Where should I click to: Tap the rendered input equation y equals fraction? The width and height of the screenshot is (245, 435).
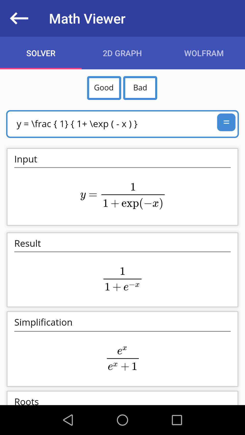click(x=122, y=195)
